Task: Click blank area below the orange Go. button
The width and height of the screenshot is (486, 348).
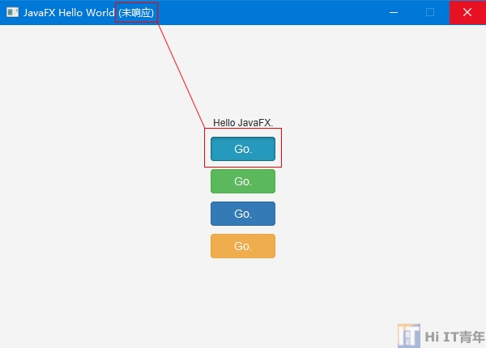Action: point(243,299)
